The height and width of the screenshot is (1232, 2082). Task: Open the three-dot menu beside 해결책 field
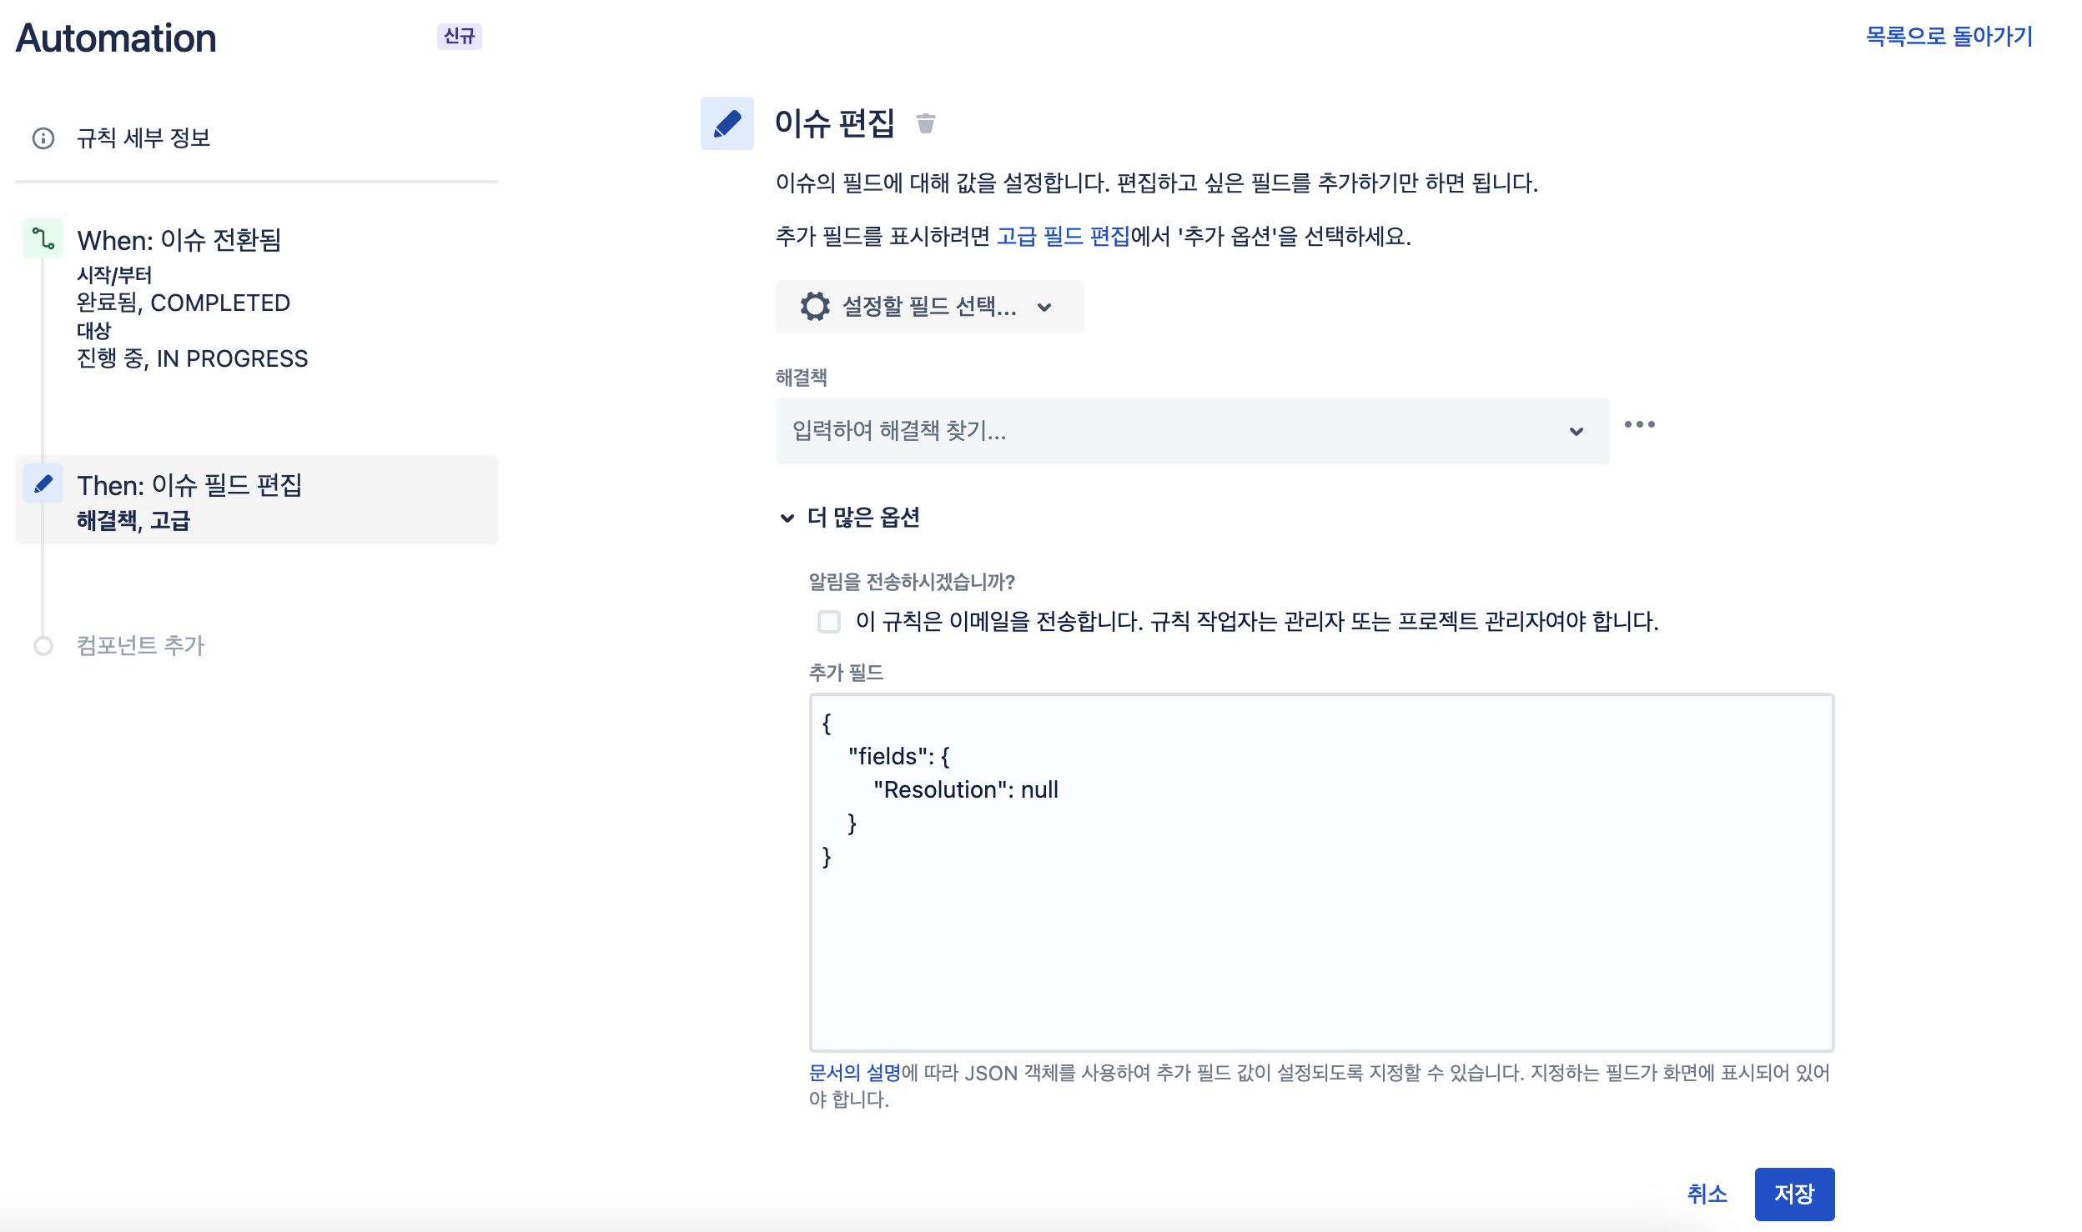(1639, 425)
